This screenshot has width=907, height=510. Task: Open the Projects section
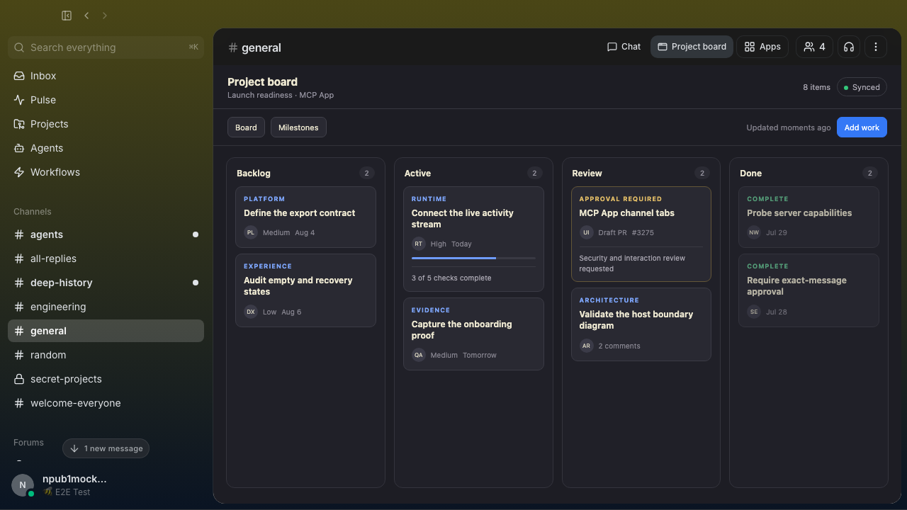click(x=106, y=124)
